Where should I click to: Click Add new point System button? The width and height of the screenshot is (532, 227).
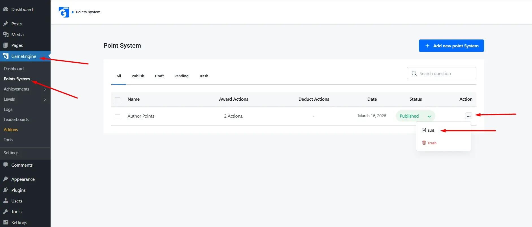click(x=451, y=46)
